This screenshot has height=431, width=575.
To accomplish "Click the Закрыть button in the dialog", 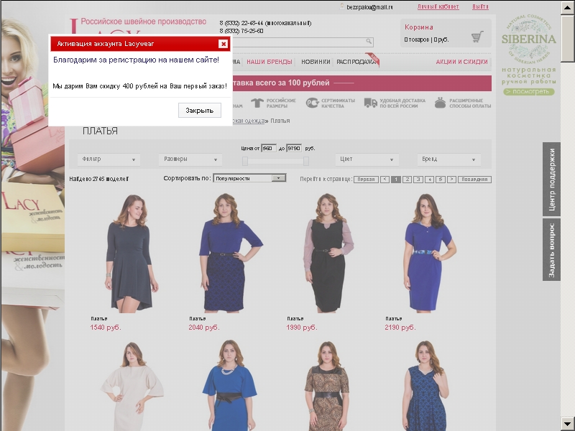I will tap(200, 111).
